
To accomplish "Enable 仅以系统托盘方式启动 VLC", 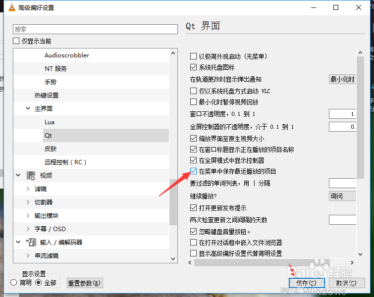I will point(194,91).
